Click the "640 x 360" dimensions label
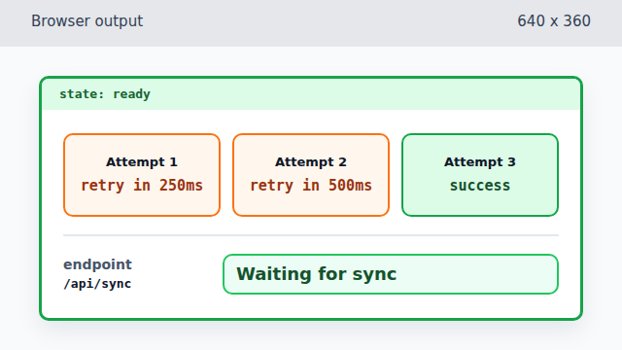The image size is (622, 350). [x=554, y=21]
